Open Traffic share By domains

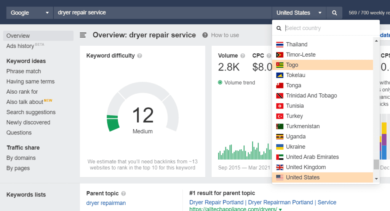(x=21, y=158)
